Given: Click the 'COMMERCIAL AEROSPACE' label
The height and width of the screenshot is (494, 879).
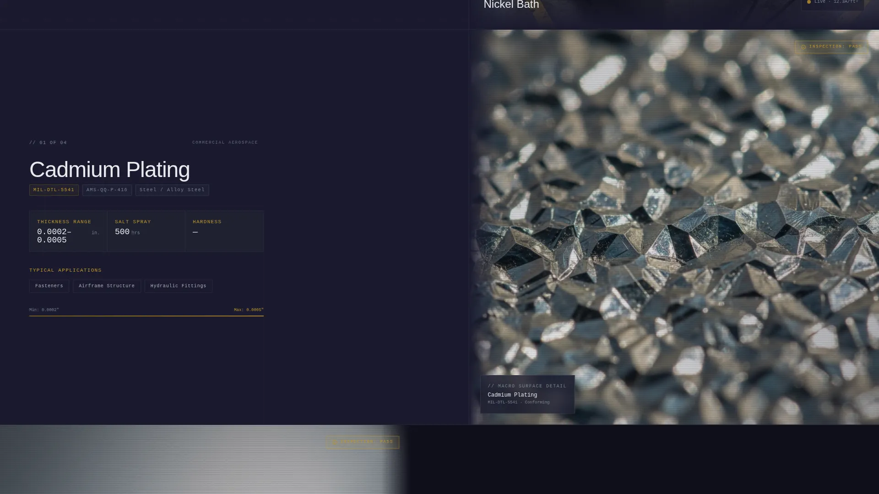Looking at the screenshot, I should point(225,142).
